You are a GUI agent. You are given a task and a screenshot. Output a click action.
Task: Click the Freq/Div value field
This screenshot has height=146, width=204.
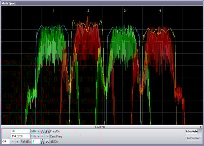[20, 131]
